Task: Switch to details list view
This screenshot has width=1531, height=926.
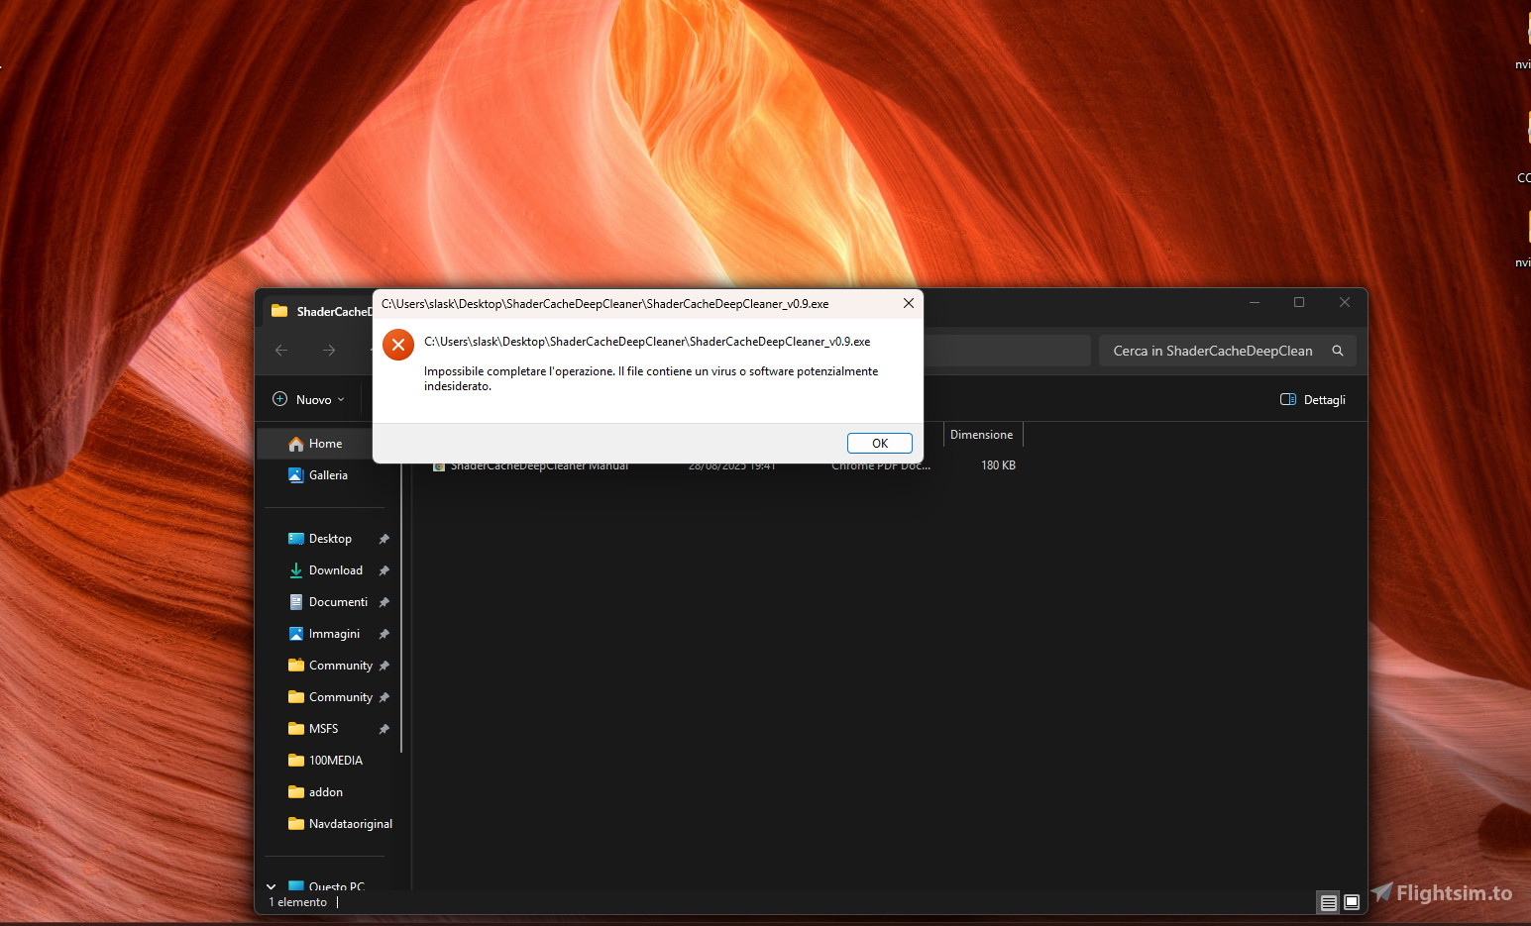Action: (1327, 902)
